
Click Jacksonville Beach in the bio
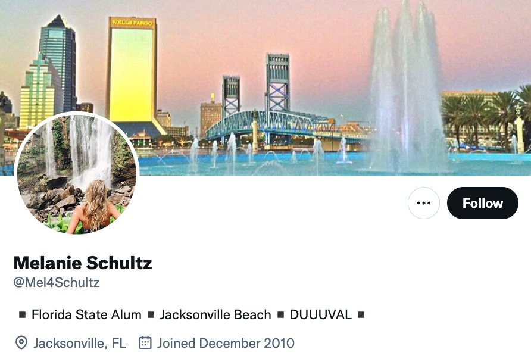[215, 314]
